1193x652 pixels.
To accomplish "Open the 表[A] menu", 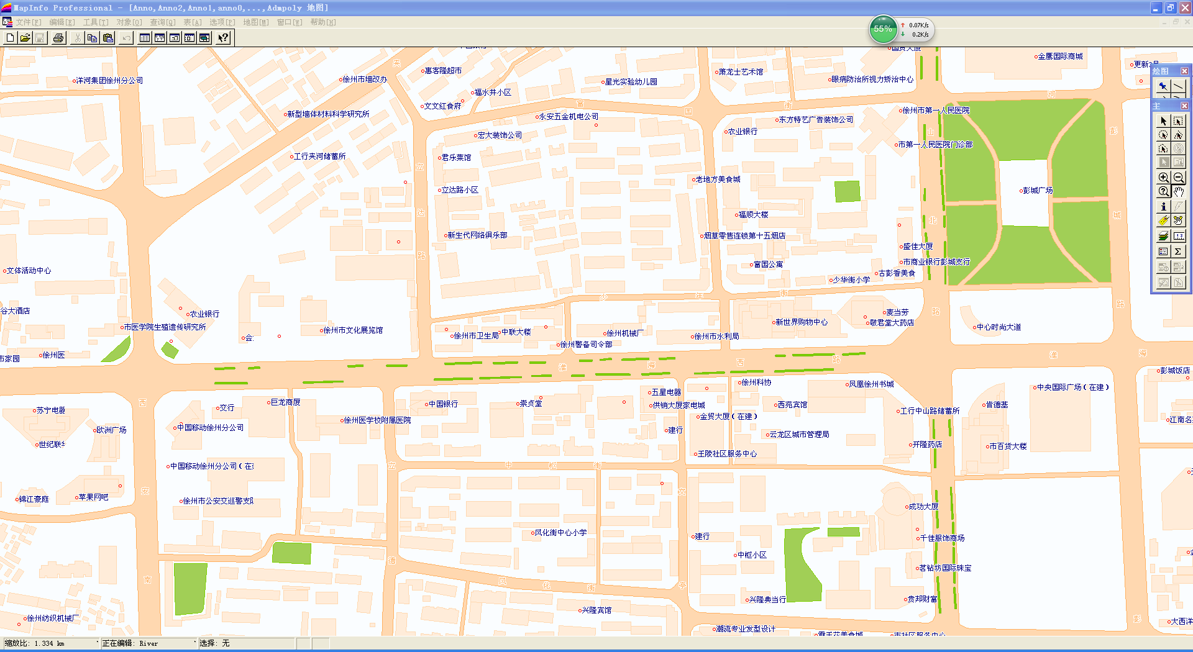I will 193,22.
